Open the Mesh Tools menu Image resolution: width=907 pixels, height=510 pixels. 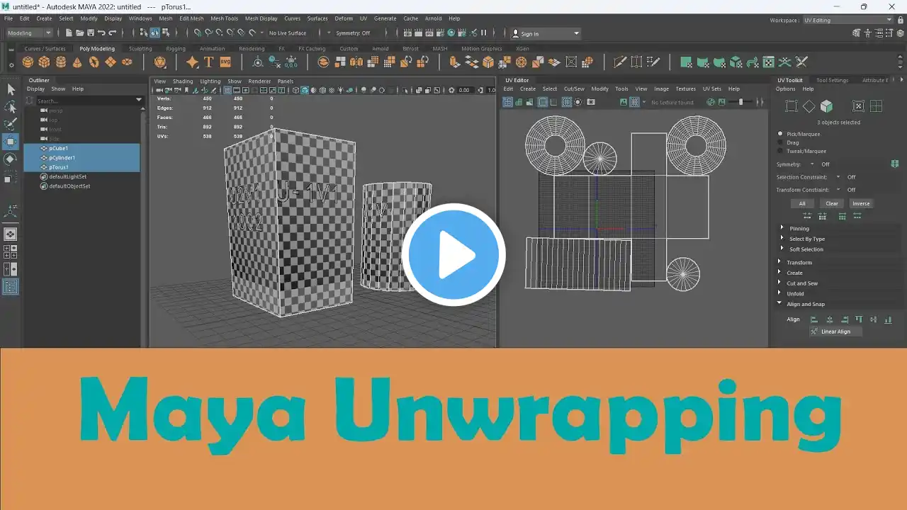point(224,18)
